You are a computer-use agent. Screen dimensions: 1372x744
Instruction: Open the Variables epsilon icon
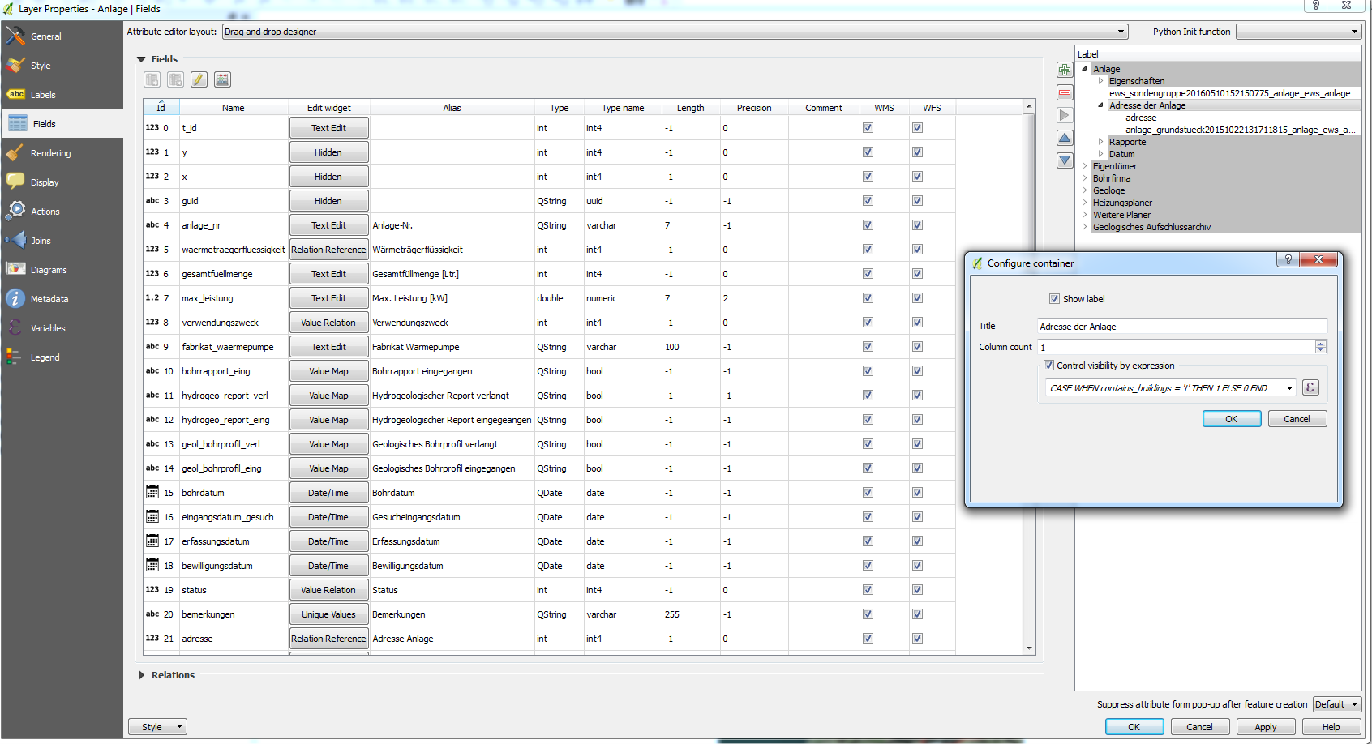(15, 327)
